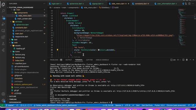Change Spaces: 2 indentation setting

coord(119,105)
